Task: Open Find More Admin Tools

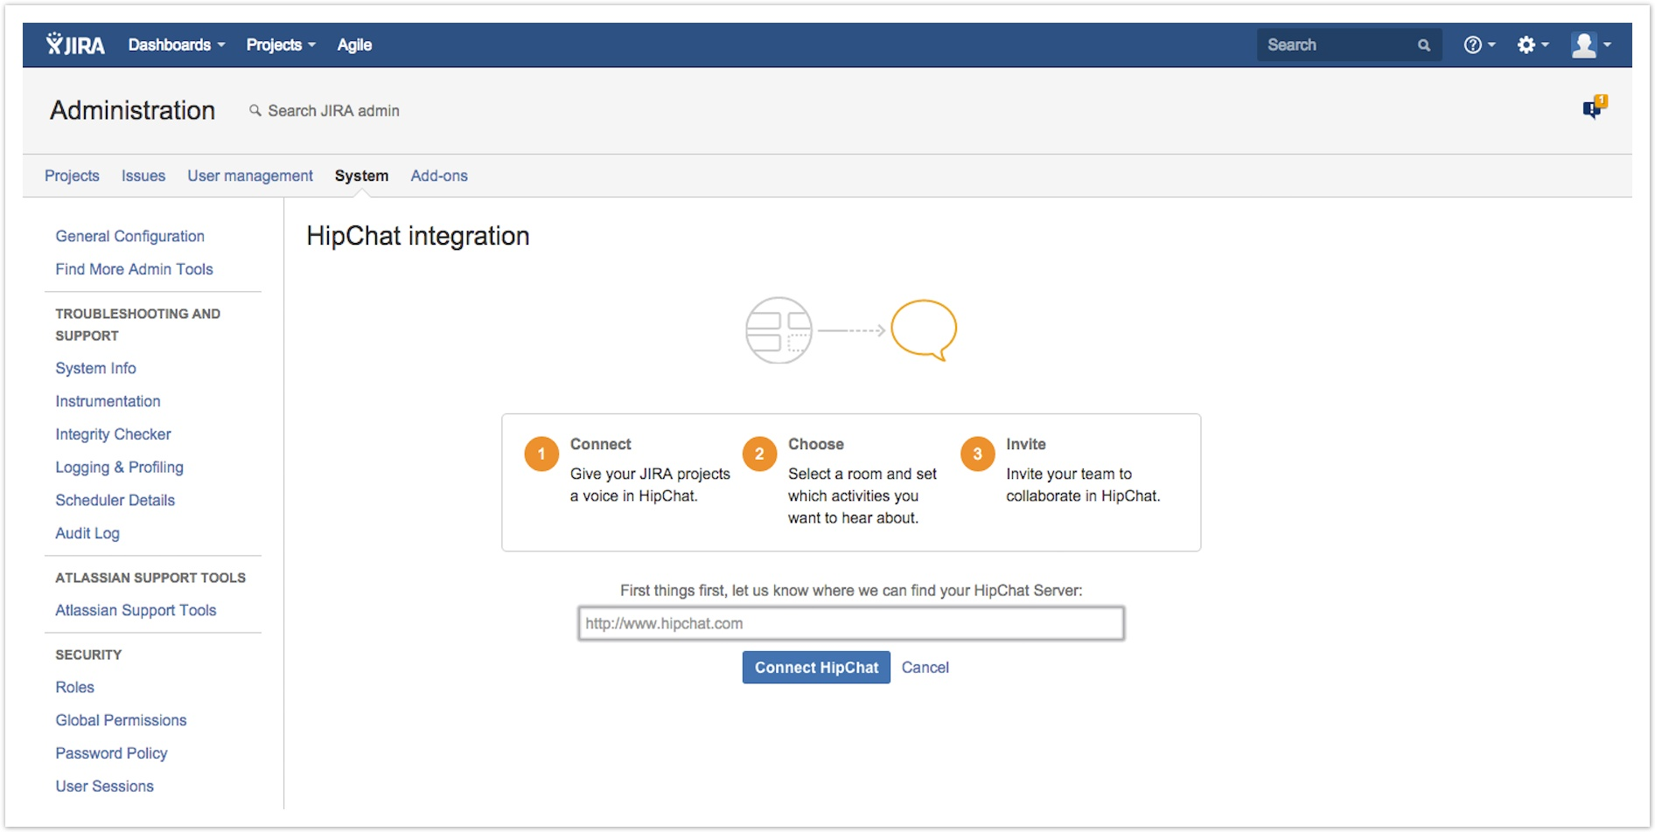Action: click(x=134, y=269)
